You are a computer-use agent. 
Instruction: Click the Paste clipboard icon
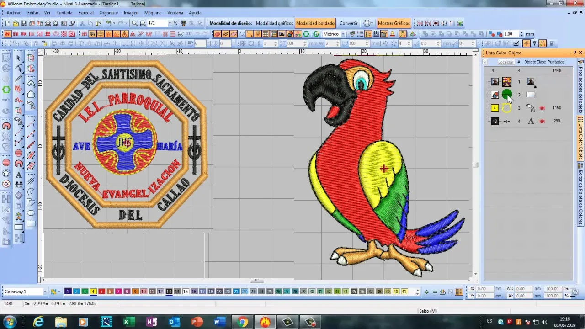tap(98, 23)
